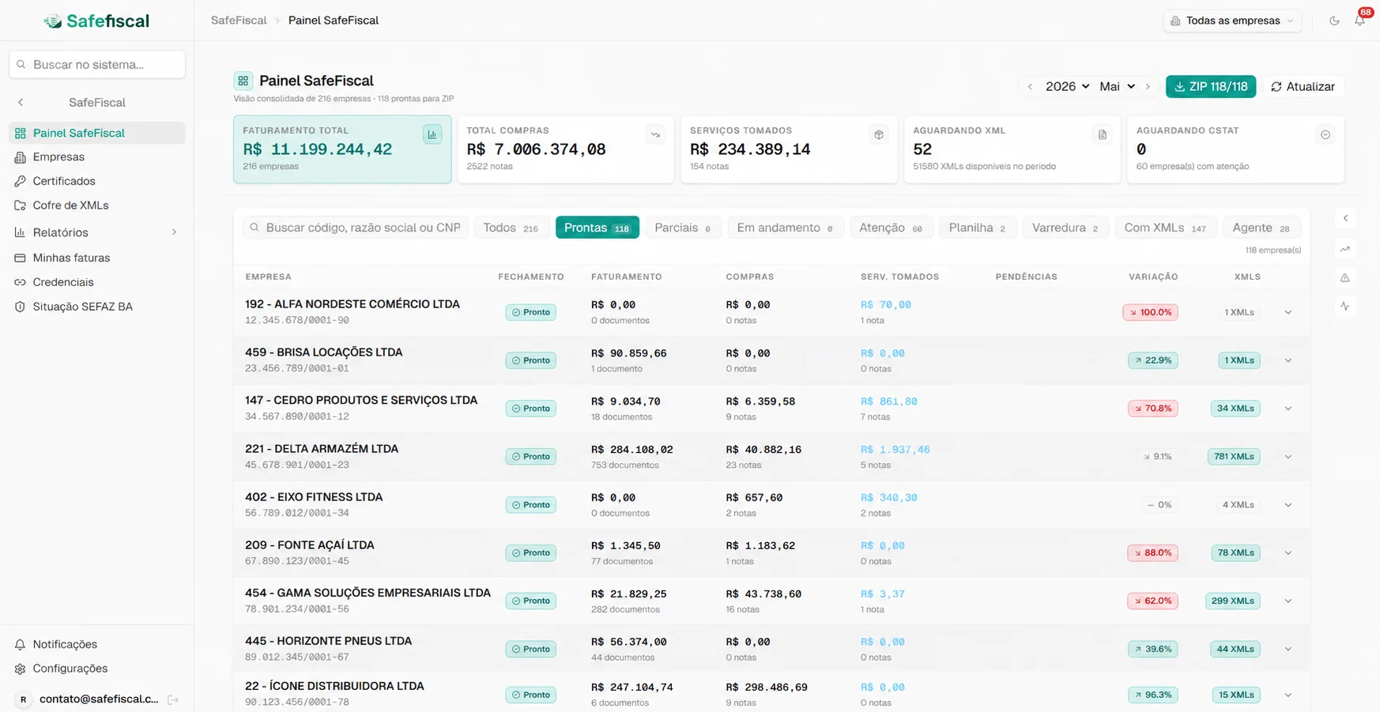The height and width of the screenshot is (712, 1380).
Task: Collapse the right side panel chevron
Action: coord(1345,218)
